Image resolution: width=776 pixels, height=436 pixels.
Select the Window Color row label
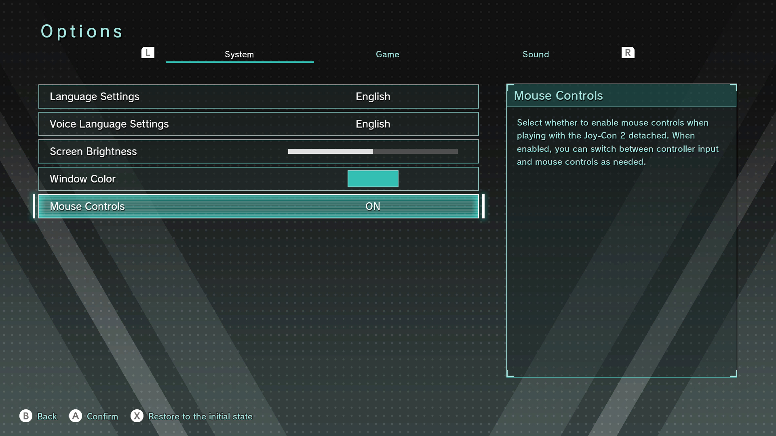tap(83, 179)
